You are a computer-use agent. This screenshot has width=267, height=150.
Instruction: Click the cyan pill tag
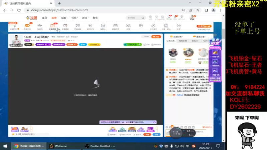click(x=83, y=45)
